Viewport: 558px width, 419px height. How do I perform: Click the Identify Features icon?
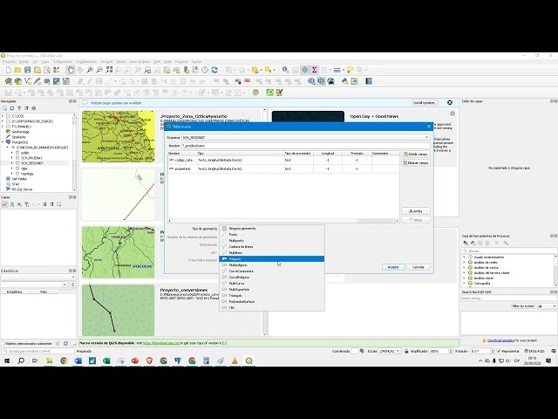tap(285, 70)
